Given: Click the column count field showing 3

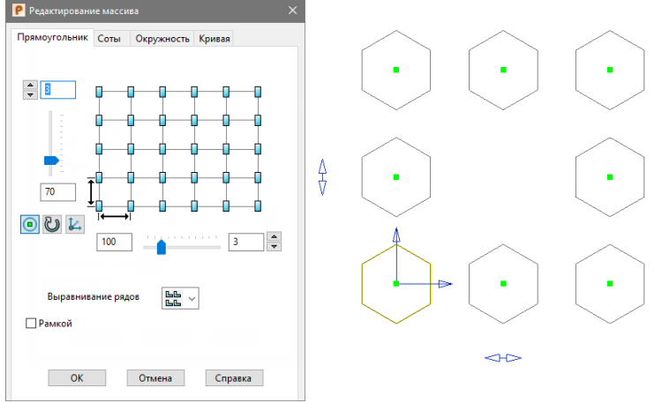Looking at the screenshot, I should [246, 242].
